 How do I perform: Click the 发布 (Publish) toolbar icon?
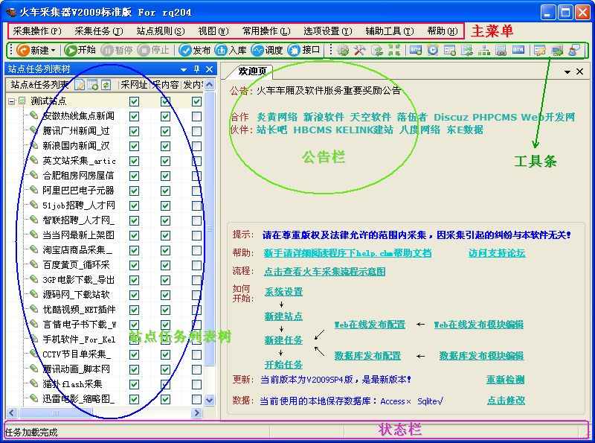point(195,50)
